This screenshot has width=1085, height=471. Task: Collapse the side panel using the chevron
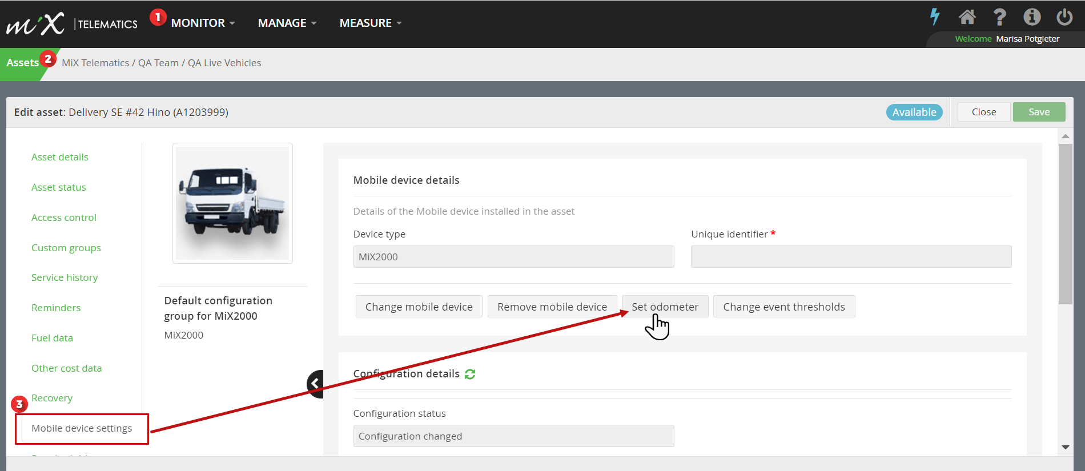[x=315, y=384]
